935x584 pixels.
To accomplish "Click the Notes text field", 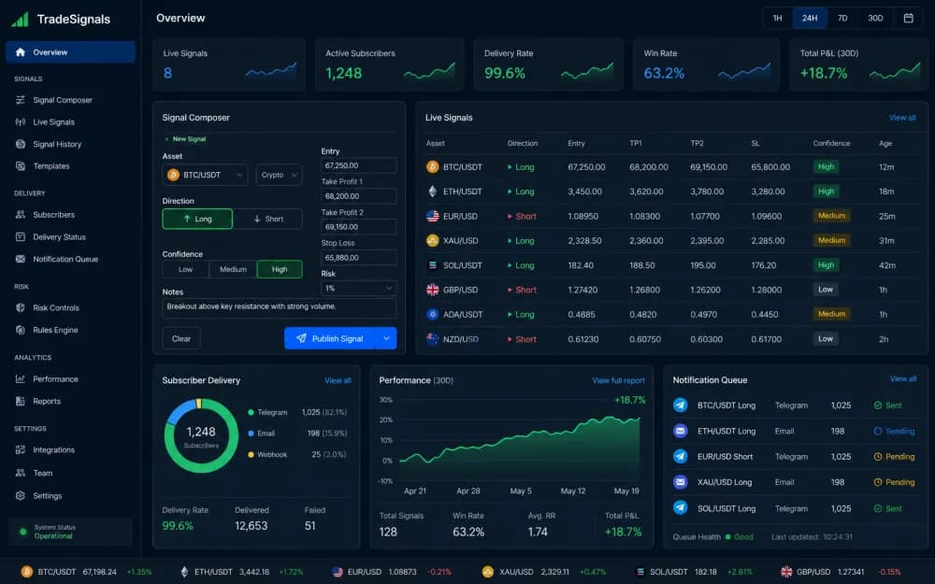I will point(279,308).
